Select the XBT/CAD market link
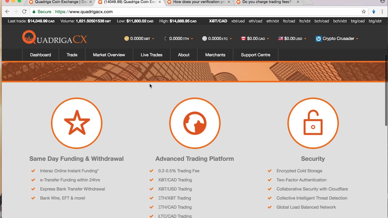 pyautogui.click(x=218, y=21)
